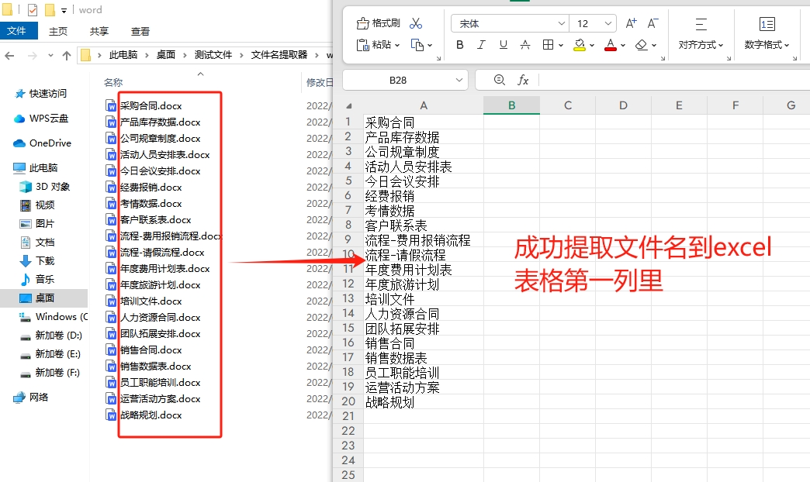Click the Copy icon in WPS toolbar
Image resolution: width=810 pixels, height=482 pixels.
pyautogui.click(x=417, y=45)
